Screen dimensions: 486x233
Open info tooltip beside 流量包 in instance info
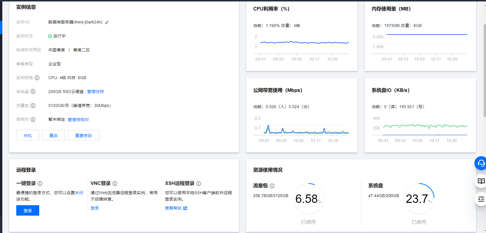pos(33,105)
